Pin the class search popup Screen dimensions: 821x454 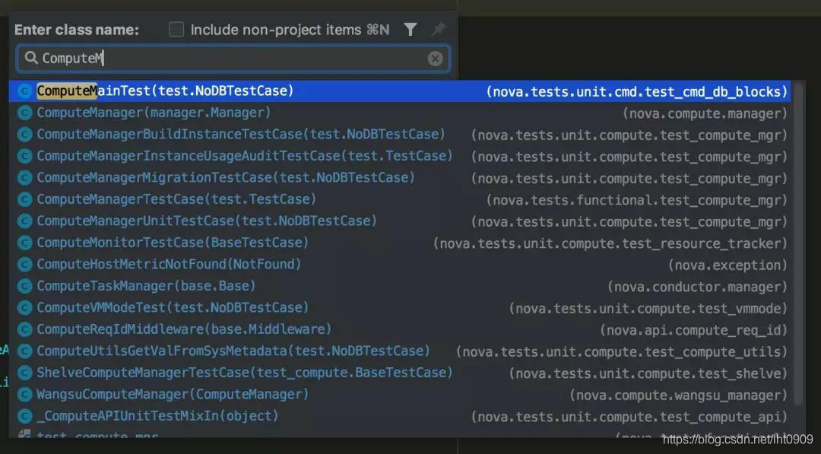click(439, 30)
